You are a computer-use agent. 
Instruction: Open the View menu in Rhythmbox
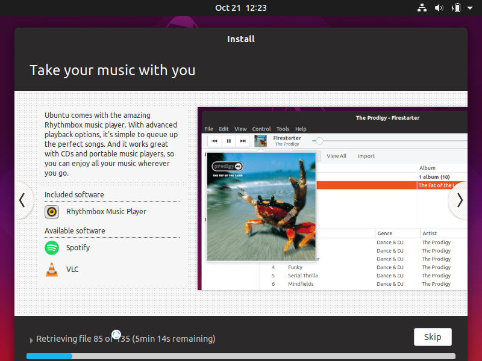coord(240,129)
